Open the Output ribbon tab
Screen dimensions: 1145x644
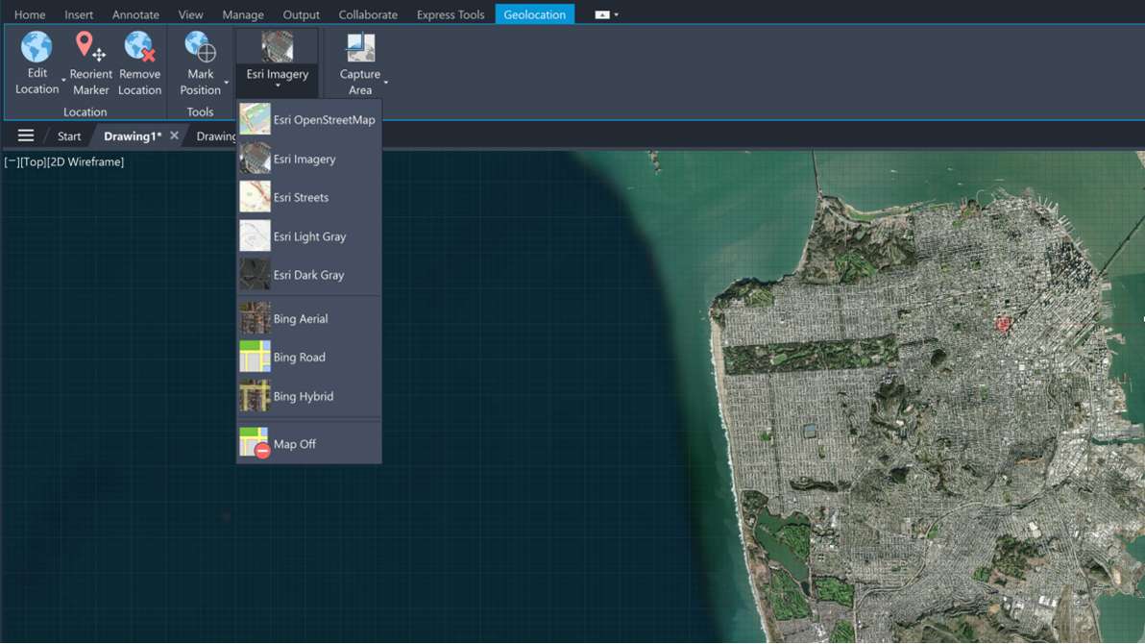[x=301, y=14]
